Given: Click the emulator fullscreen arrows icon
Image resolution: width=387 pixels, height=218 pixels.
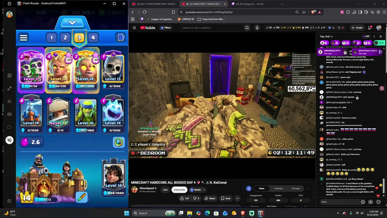Looking at the screenshot, I should coord(9,88).
